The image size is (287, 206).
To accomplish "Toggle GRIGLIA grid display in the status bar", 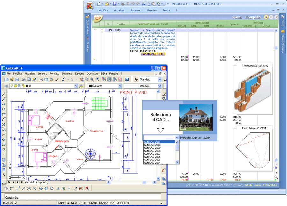I will point(72,203).
